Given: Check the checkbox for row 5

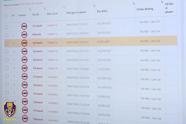Looking at the screenshot, I should [7, 60].
